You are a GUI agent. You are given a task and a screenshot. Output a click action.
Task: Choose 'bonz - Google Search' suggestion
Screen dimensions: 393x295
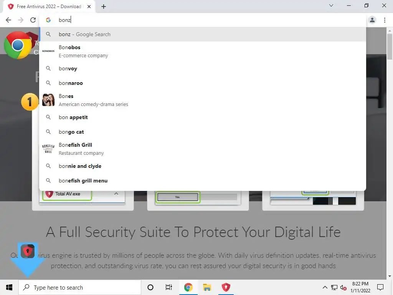pyautogui.click(x=203, y=34)
